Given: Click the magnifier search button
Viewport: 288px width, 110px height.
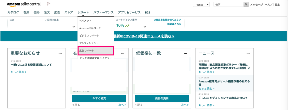Looking at the screenshot, I should tap(246, 4).
